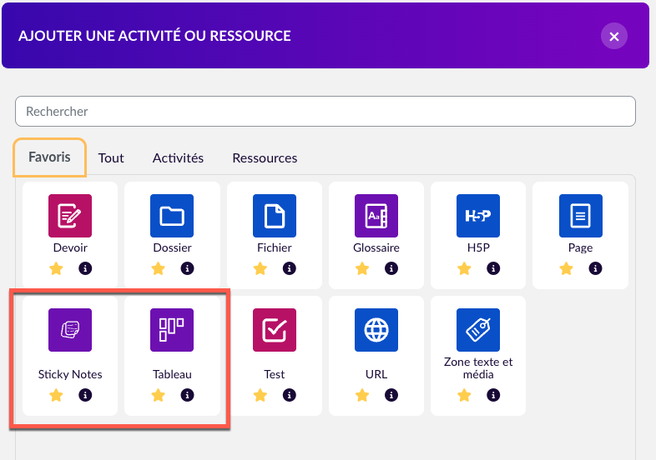Add a URL resource
656x460 pixels.
coord(376,330)
